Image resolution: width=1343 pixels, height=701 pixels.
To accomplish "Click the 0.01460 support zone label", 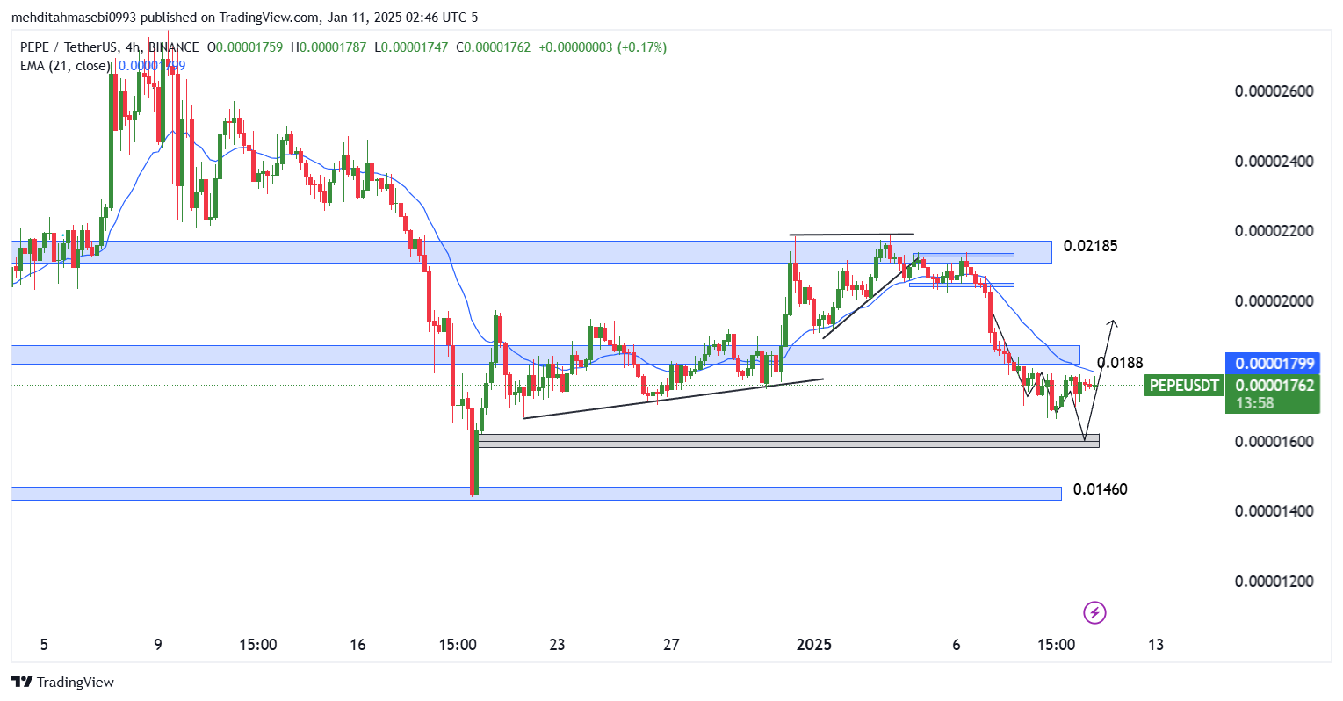I will pos(1100,489).
